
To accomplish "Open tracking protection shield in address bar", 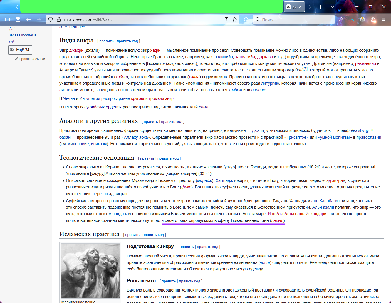I will click(x=51, y=19).
